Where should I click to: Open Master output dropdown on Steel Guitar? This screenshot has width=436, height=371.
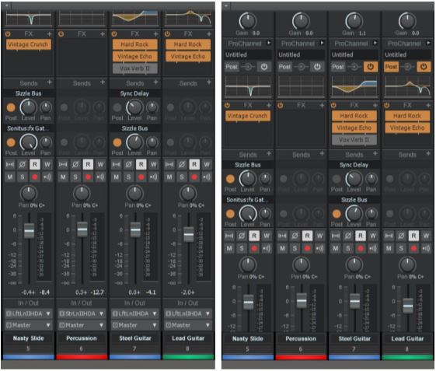[135, 325]
